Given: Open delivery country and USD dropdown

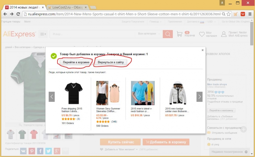Looking at the screenshot, I should [201, 22].
